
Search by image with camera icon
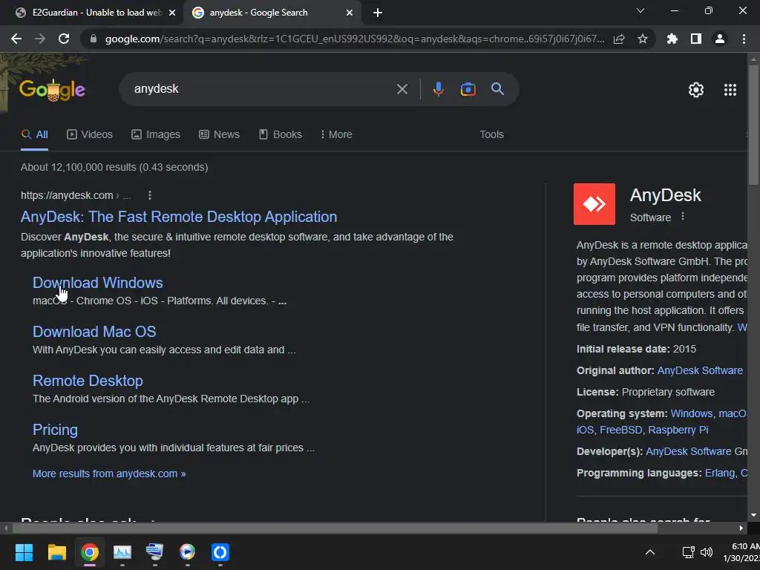(x=468, y=89)
